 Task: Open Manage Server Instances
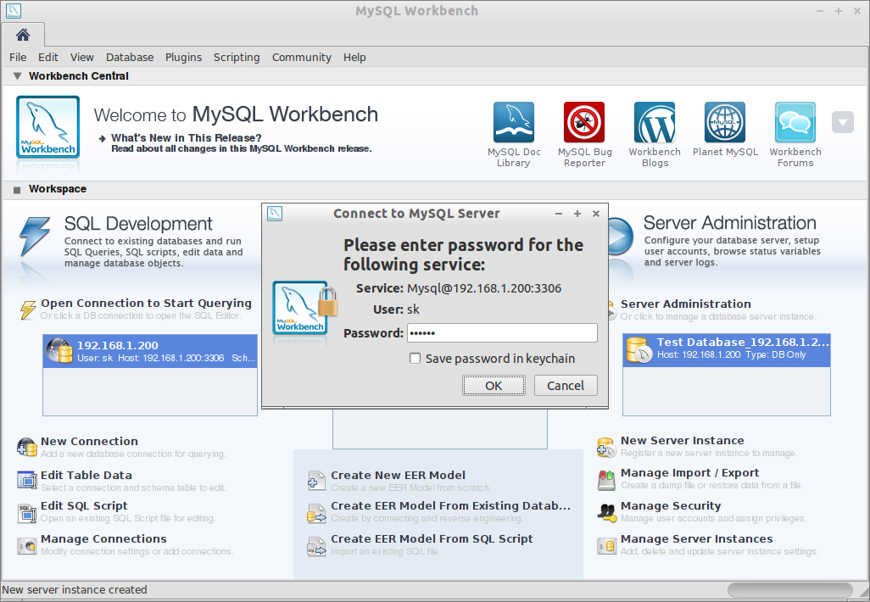(696, 538)
